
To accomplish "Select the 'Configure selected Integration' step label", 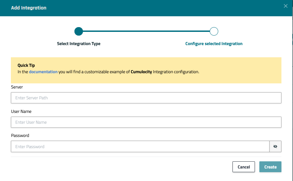I will pyautogui.click(x=214, y=44).
